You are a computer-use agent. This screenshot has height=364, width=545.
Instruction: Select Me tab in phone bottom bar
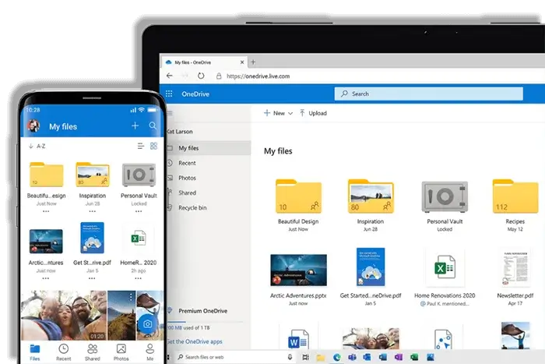[149, 352]
